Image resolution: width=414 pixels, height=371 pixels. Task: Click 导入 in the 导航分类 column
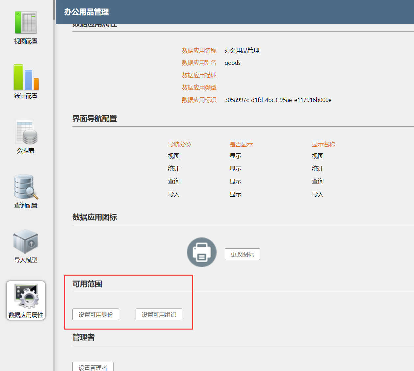(x=174, y=194)
